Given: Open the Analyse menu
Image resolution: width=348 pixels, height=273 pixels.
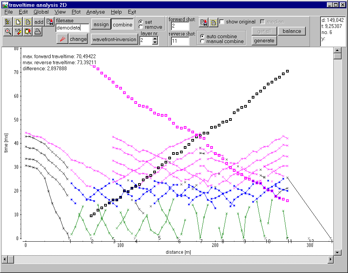Looking at the screenshot, I should click(x=95, y=12).
